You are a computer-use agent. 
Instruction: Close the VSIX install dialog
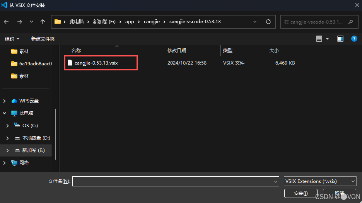pyautogui.click(x=357, y=5)
